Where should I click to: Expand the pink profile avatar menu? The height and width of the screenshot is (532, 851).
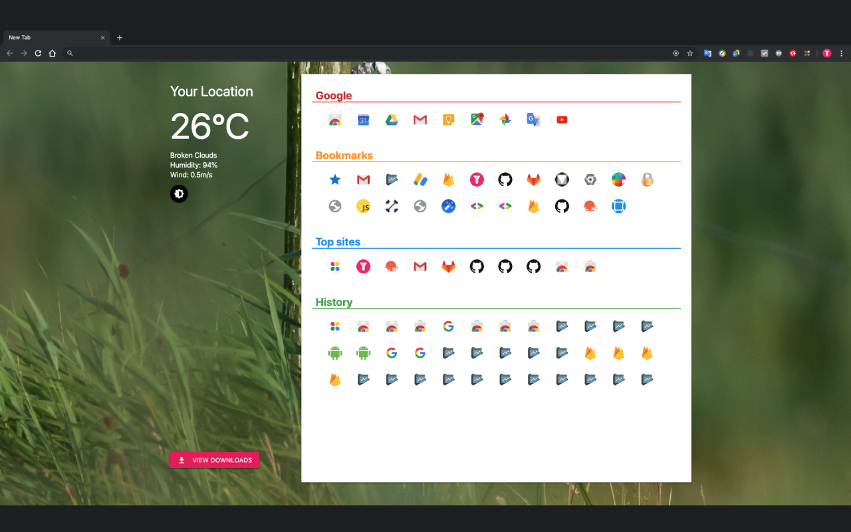tap(826, 53)
